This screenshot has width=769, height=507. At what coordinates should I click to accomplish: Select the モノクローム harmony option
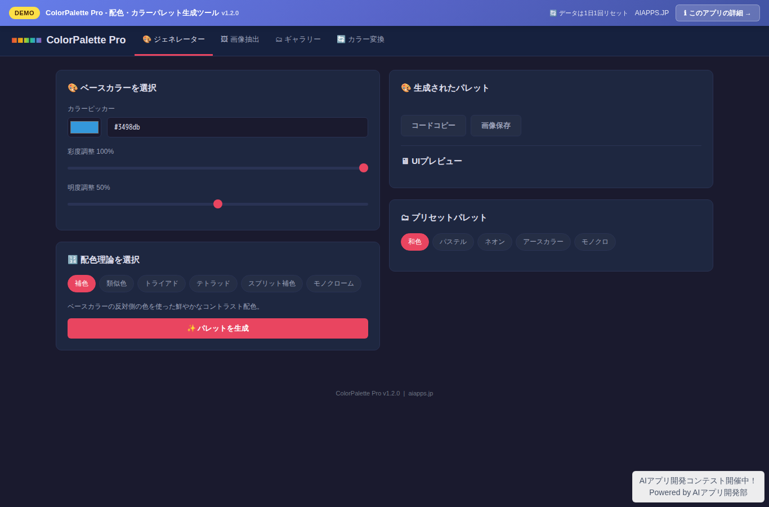click(x=334, y=283)
